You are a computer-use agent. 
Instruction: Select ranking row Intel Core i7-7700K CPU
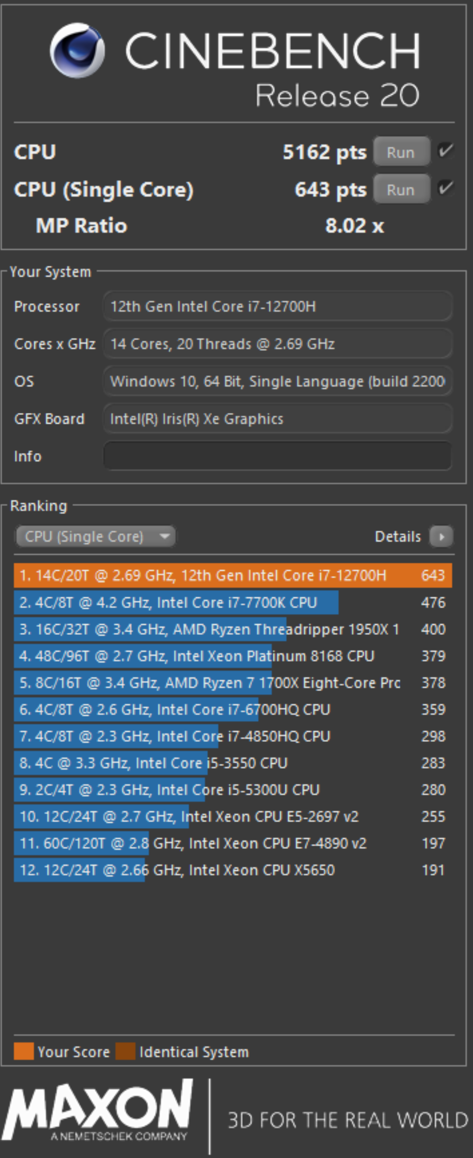click(233, 602)
